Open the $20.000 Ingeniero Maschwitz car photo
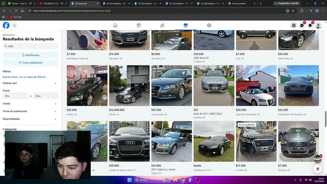The height and width of the screenshot is (184, 327). (256, 86)
